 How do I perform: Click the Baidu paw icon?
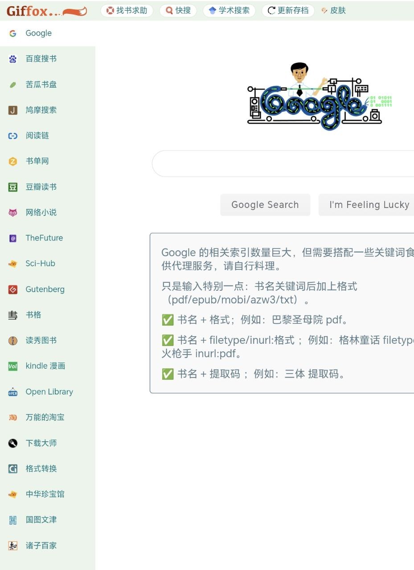click(x=13, y=59)
